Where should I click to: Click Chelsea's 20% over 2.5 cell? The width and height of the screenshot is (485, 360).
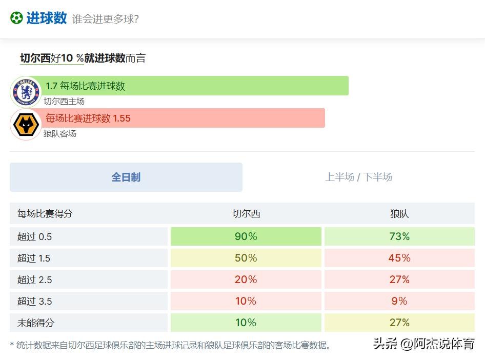pyautogui.click(x=246, y=279)
